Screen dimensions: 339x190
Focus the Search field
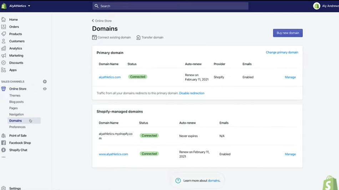(170, 6)
